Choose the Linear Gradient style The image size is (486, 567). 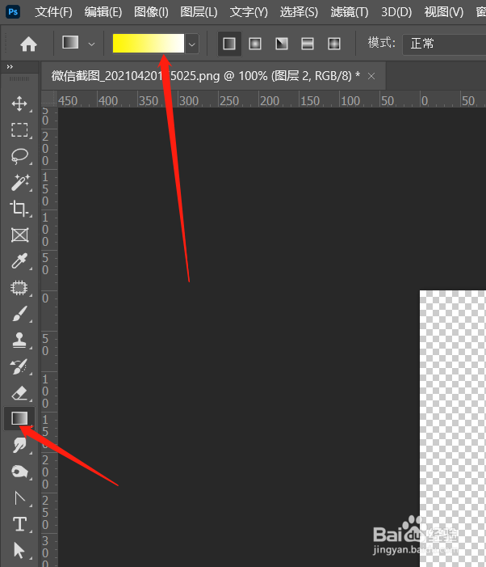[229, 44]
